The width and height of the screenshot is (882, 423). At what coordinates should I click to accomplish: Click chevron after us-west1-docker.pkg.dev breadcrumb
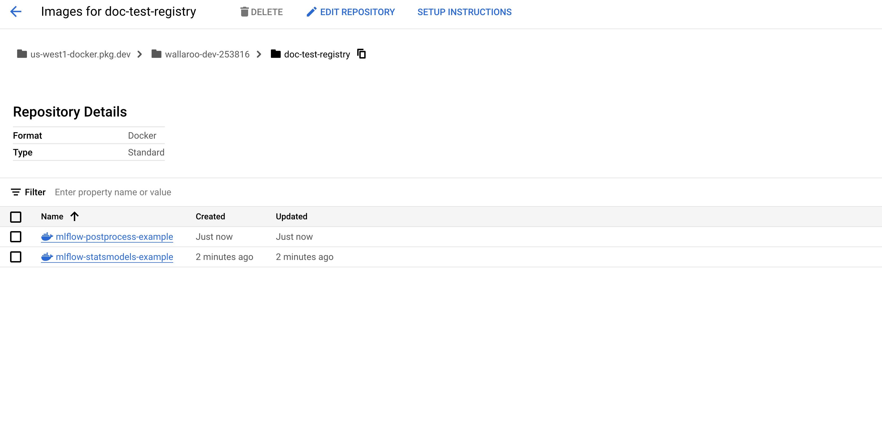[139, 54]
